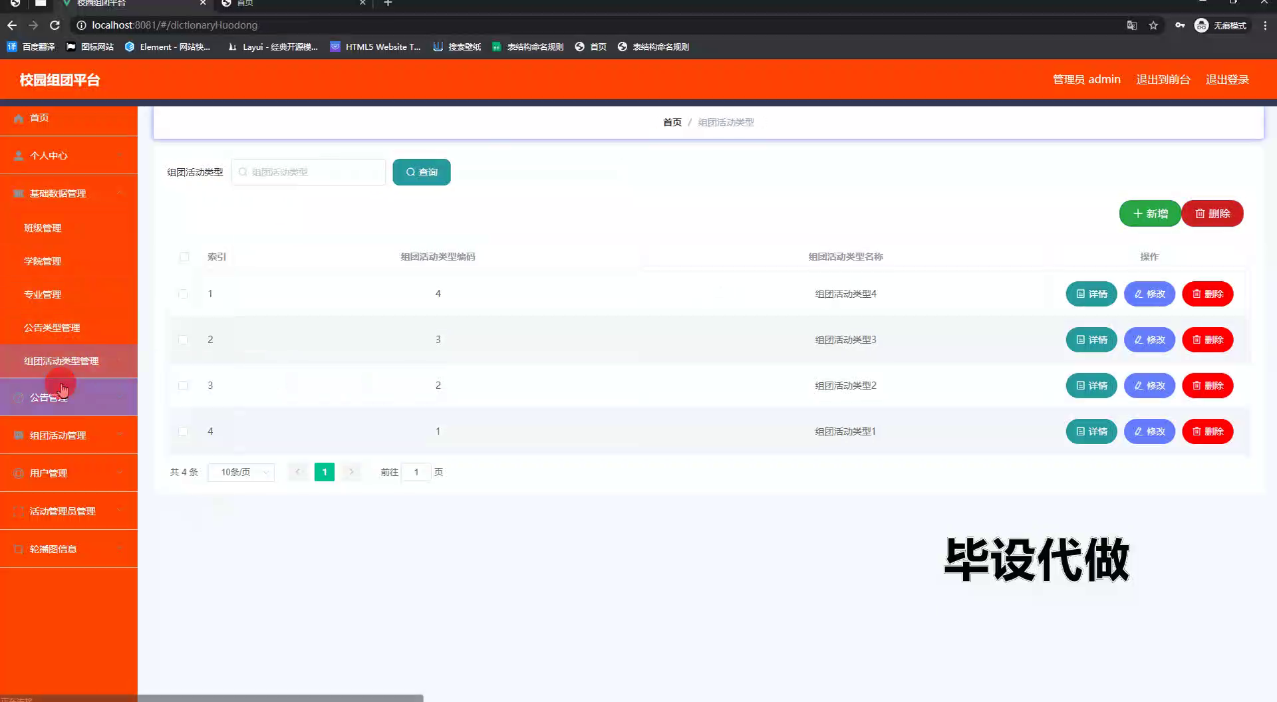Reload the page with refresh icon

click(55, 25)
